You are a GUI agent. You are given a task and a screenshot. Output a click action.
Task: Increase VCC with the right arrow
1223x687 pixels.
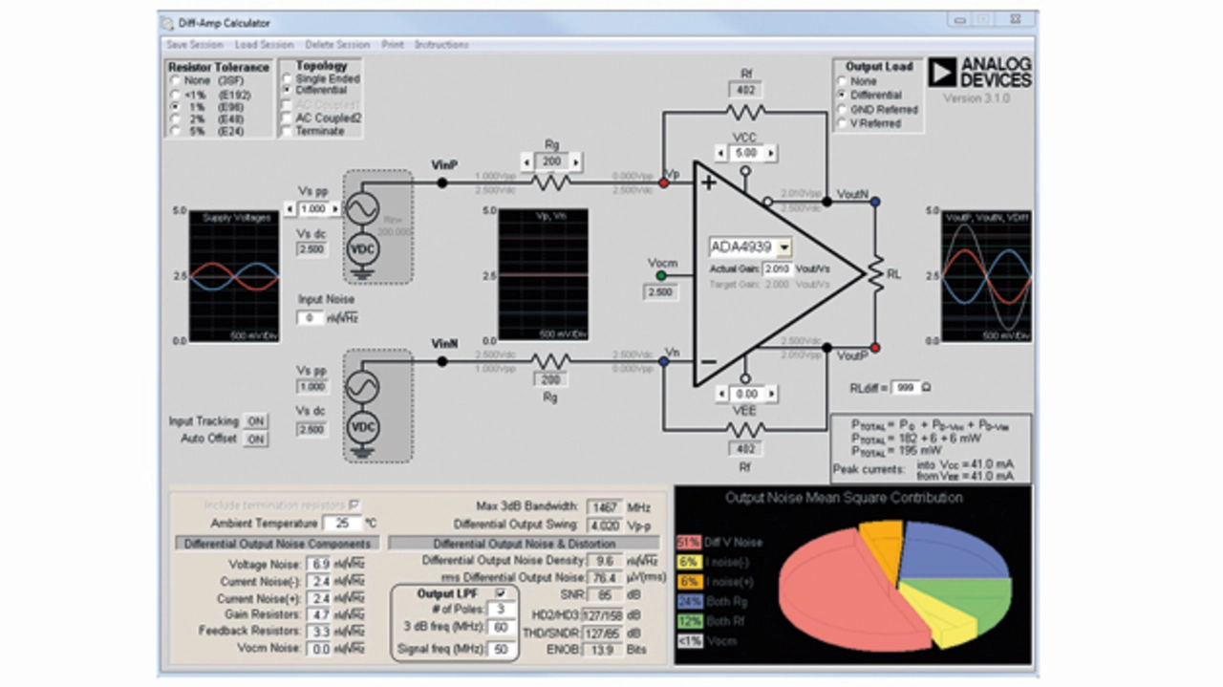point(771,153)
